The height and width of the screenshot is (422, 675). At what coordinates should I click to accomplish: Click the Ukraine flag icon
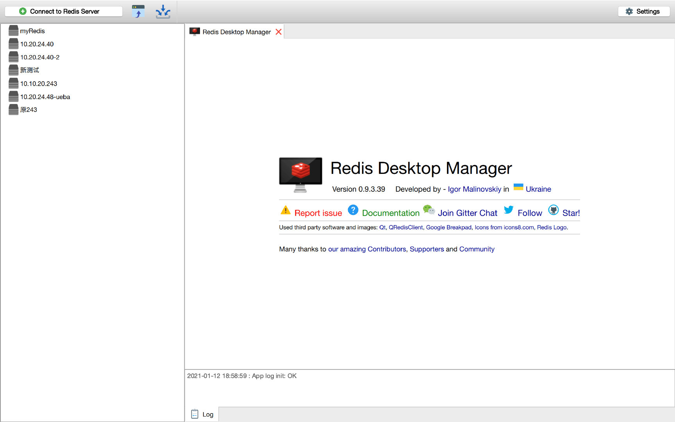518,187
